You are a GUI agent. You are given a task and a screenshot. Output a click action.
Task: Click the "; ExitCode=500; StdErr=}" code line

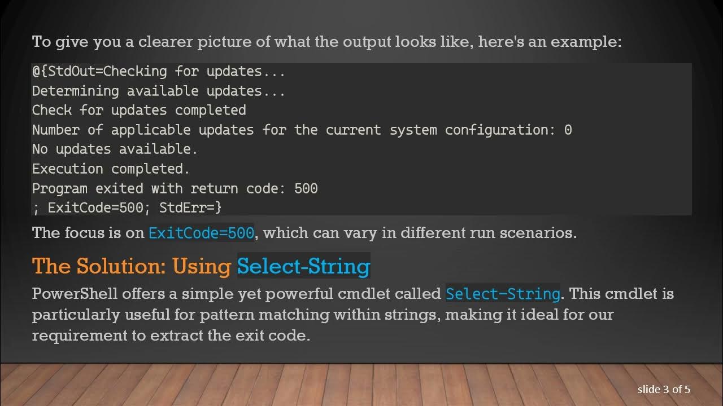point(127,208)
